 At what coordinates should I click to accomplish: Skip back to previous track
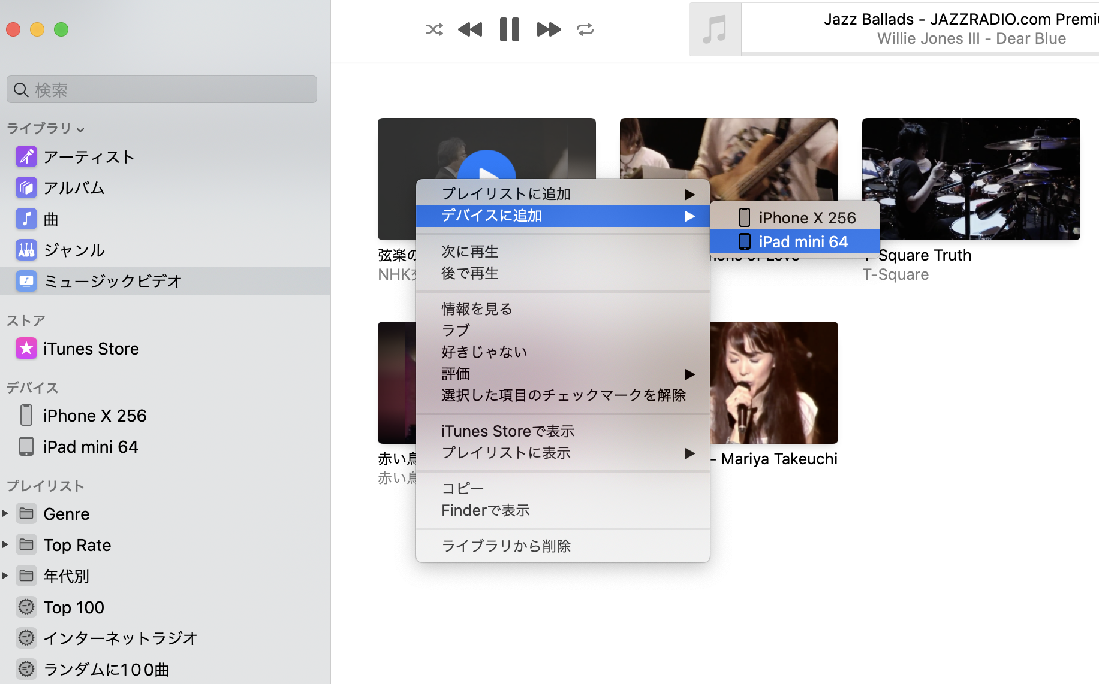pyautogui.click(x=470, y=29)
